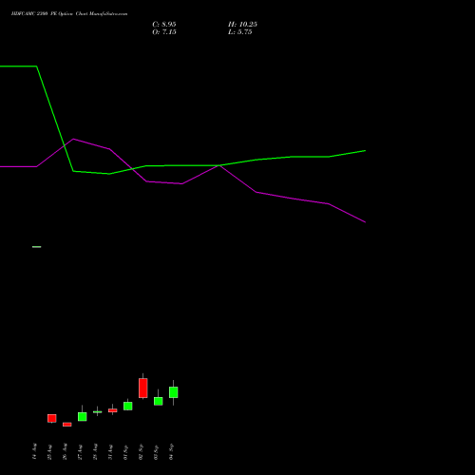The width and height of the screenshot is (475, 475).
Task: Click the 03 Sep date label
Action: coord(156,452)
